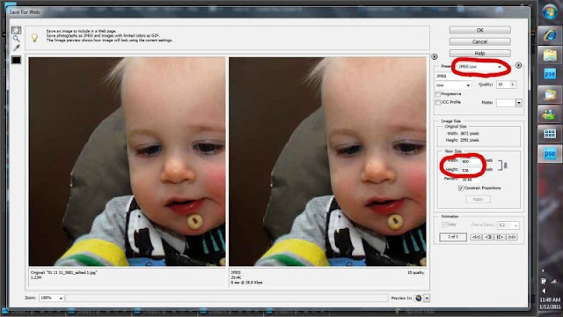
Task: Click the Help button
Action: click(x=479, y=53)
